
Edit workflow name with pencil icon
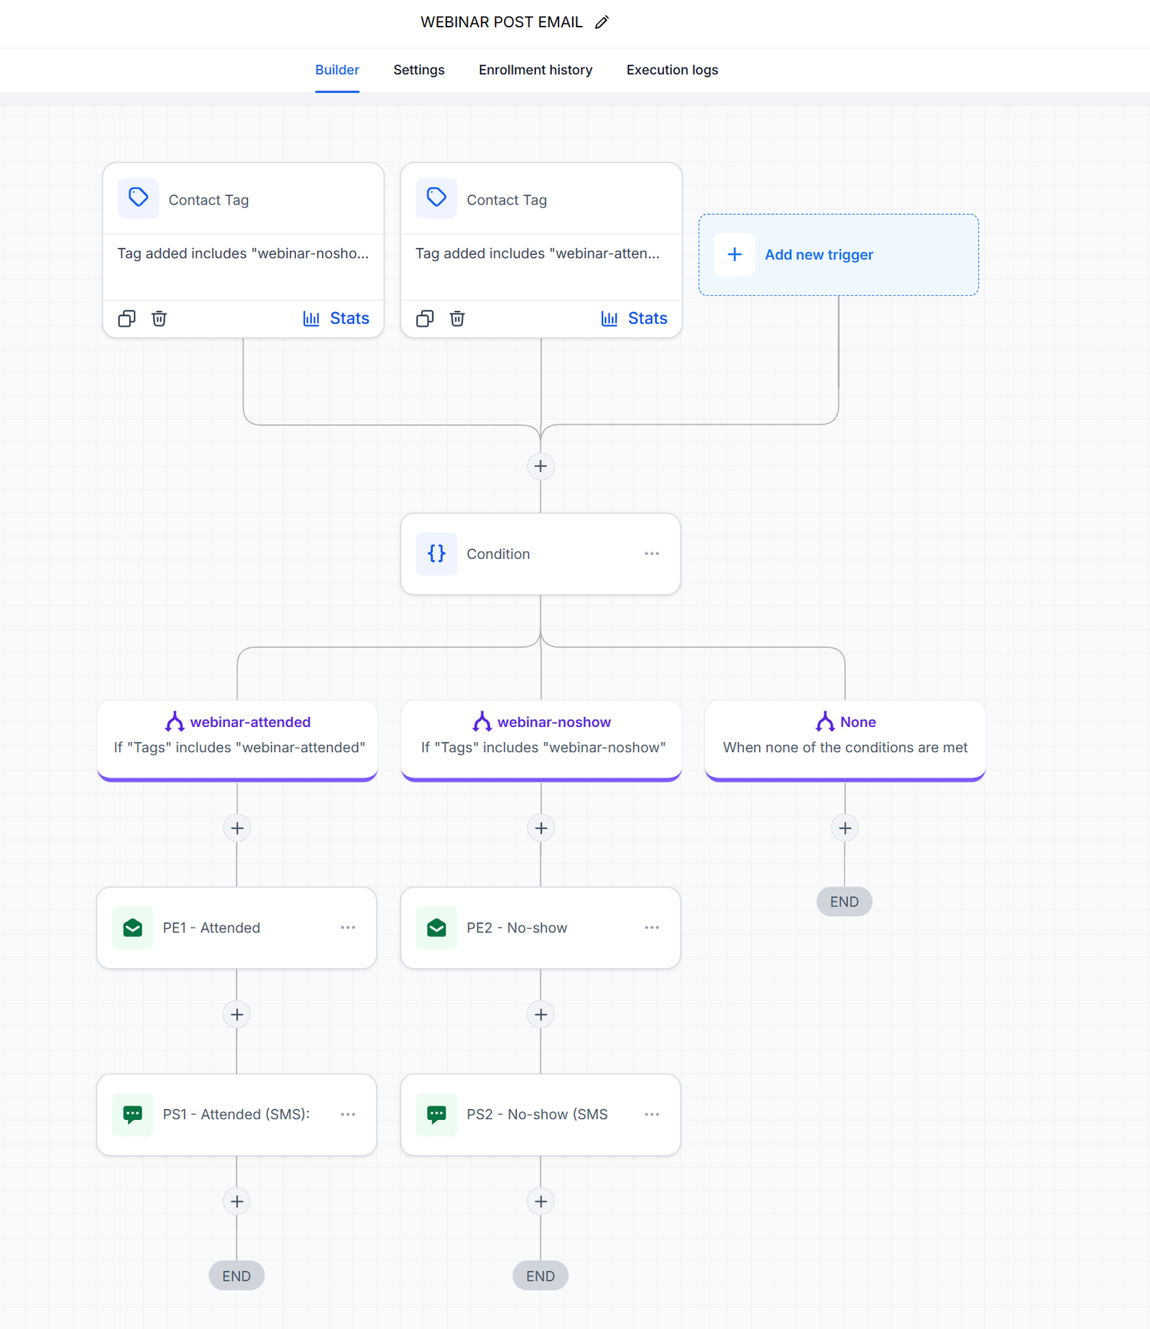pos(602,22)
